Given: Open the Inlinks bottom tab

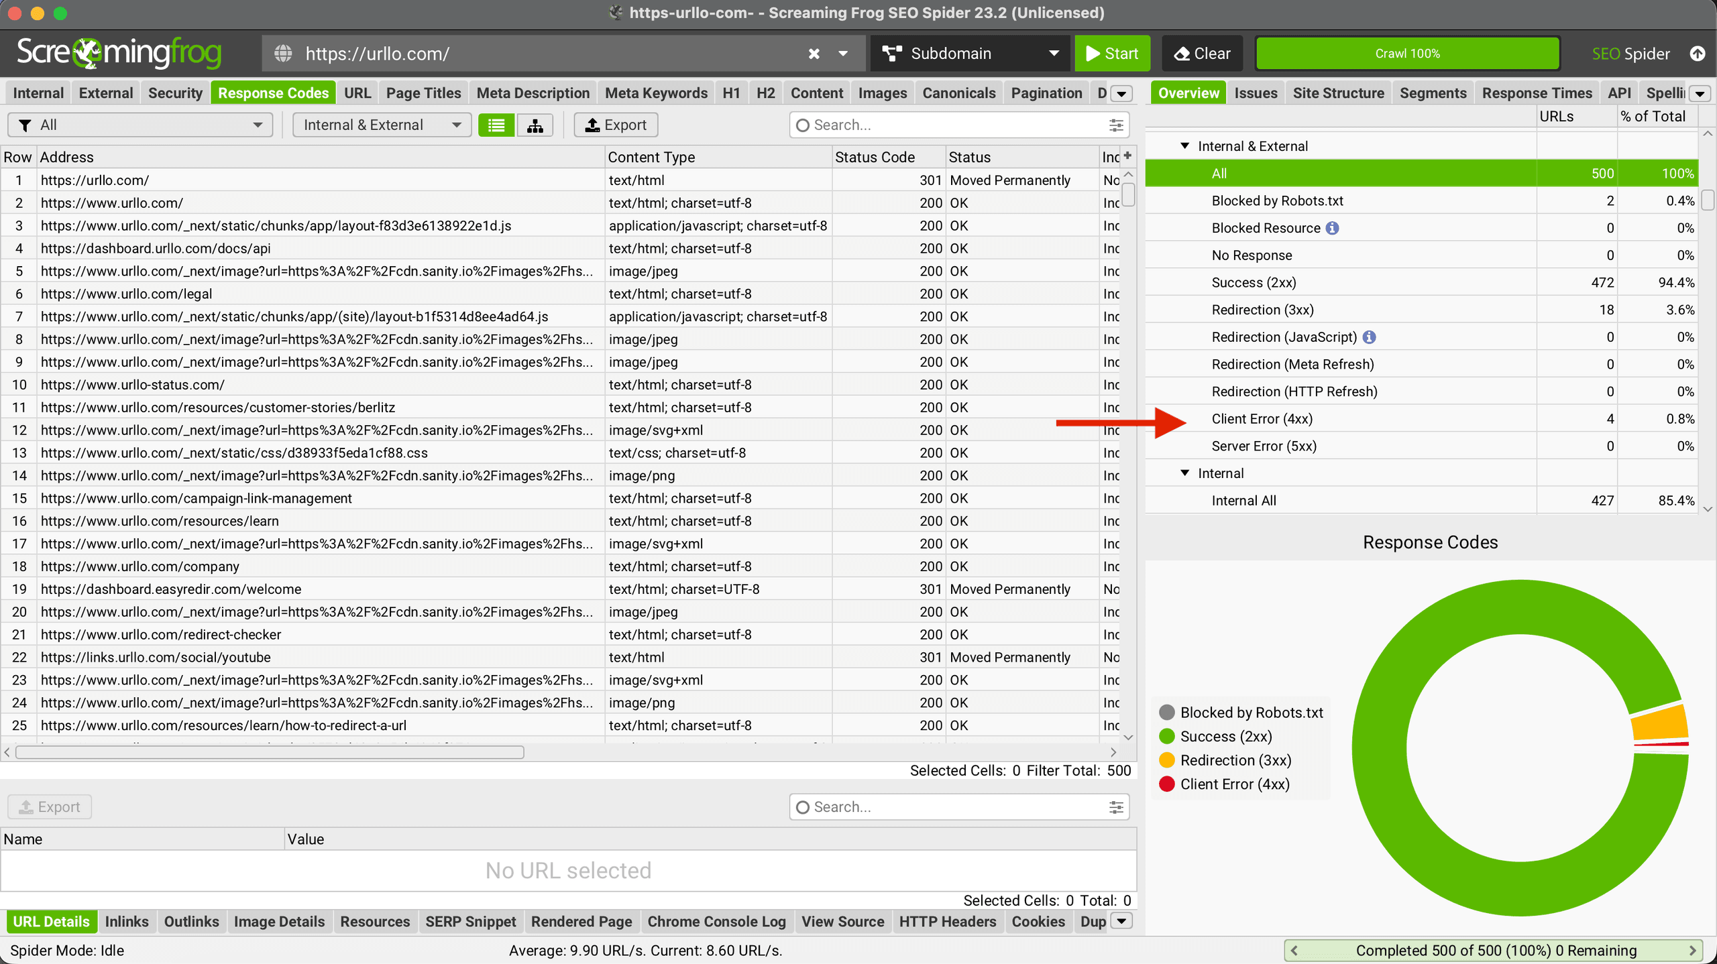Looking at the screenshot, I should [127, 922].
